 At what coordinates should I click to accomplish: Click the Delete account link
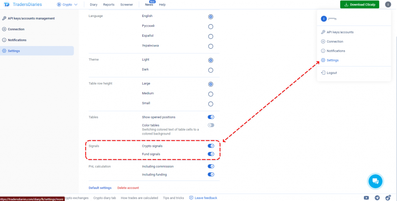click(x=128, y=188)
